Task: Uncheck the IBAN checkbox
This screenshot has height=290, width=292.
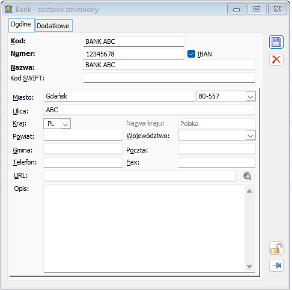Action: point(191,54)
